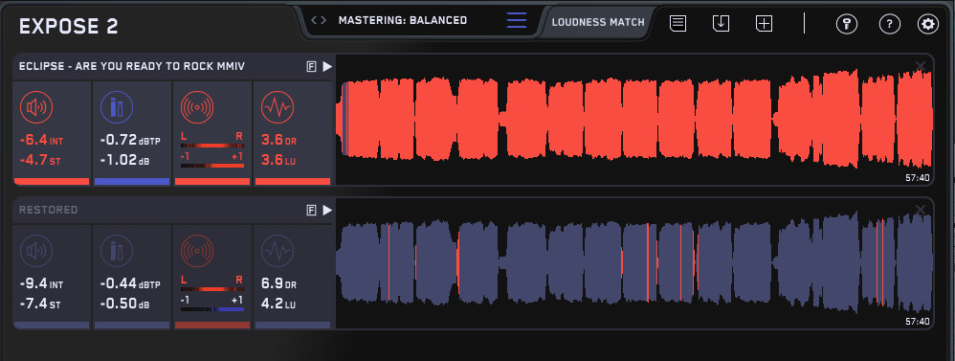
Task: Click the export download icon
Action: [721, 24]
